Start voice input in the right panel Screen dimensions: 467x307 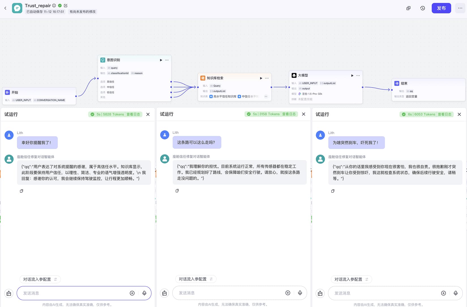(x=456, y=293)
